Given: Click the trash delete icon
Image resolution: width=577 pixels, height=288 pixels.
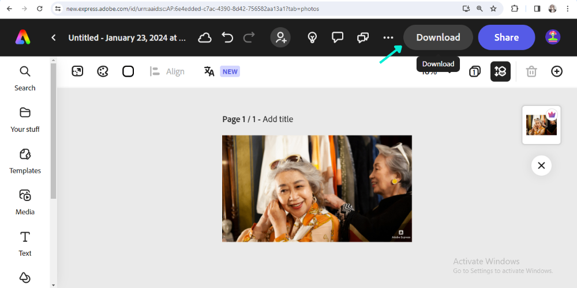Looking at the screenshot, I should [531, 71].
